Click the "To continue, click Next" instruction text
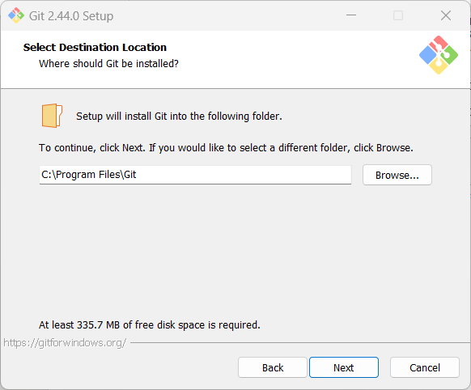 pyautogui.click(x=226, y=148)
